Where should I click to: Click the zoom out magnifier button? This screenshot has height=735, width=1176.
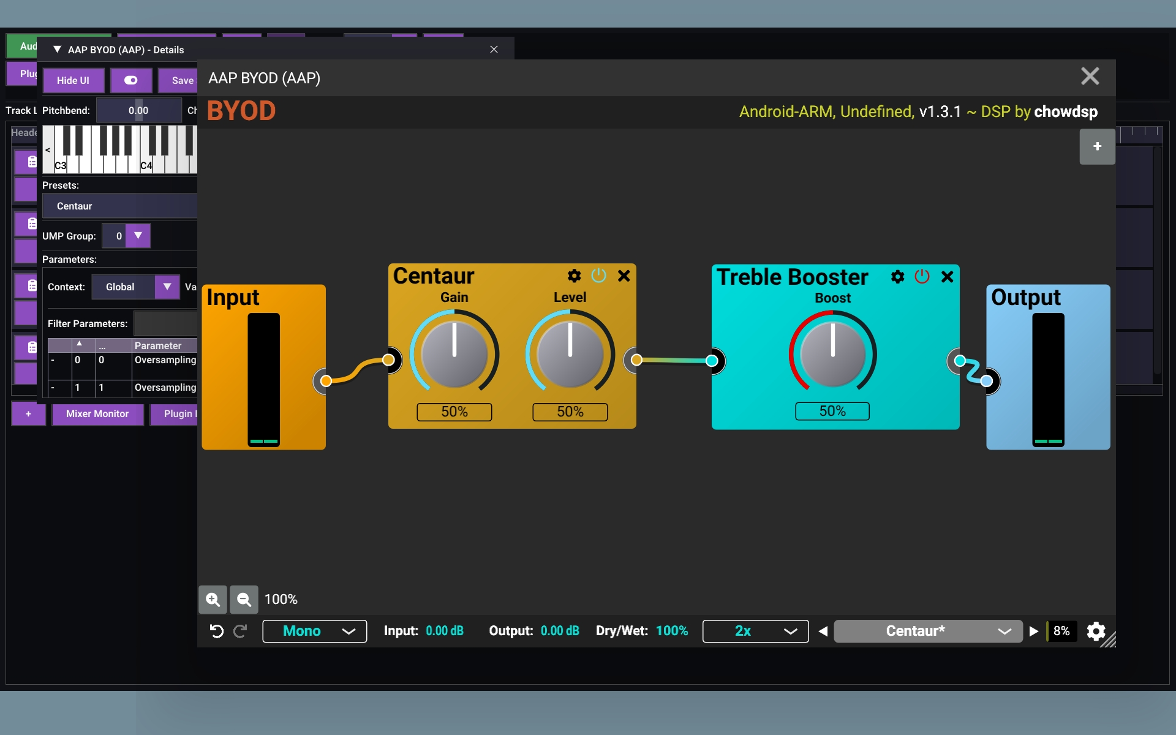244,600
